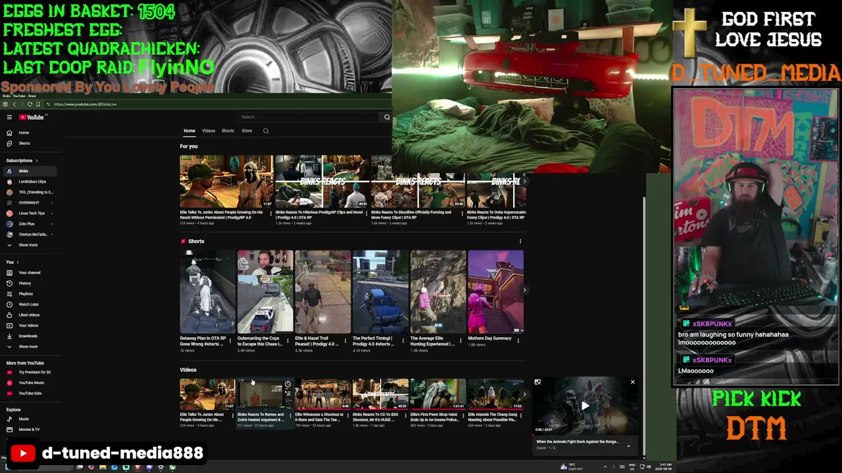Open Shorts in the YouTube sidebar
This screenshot has height=473, width=842.
point(30,143)
